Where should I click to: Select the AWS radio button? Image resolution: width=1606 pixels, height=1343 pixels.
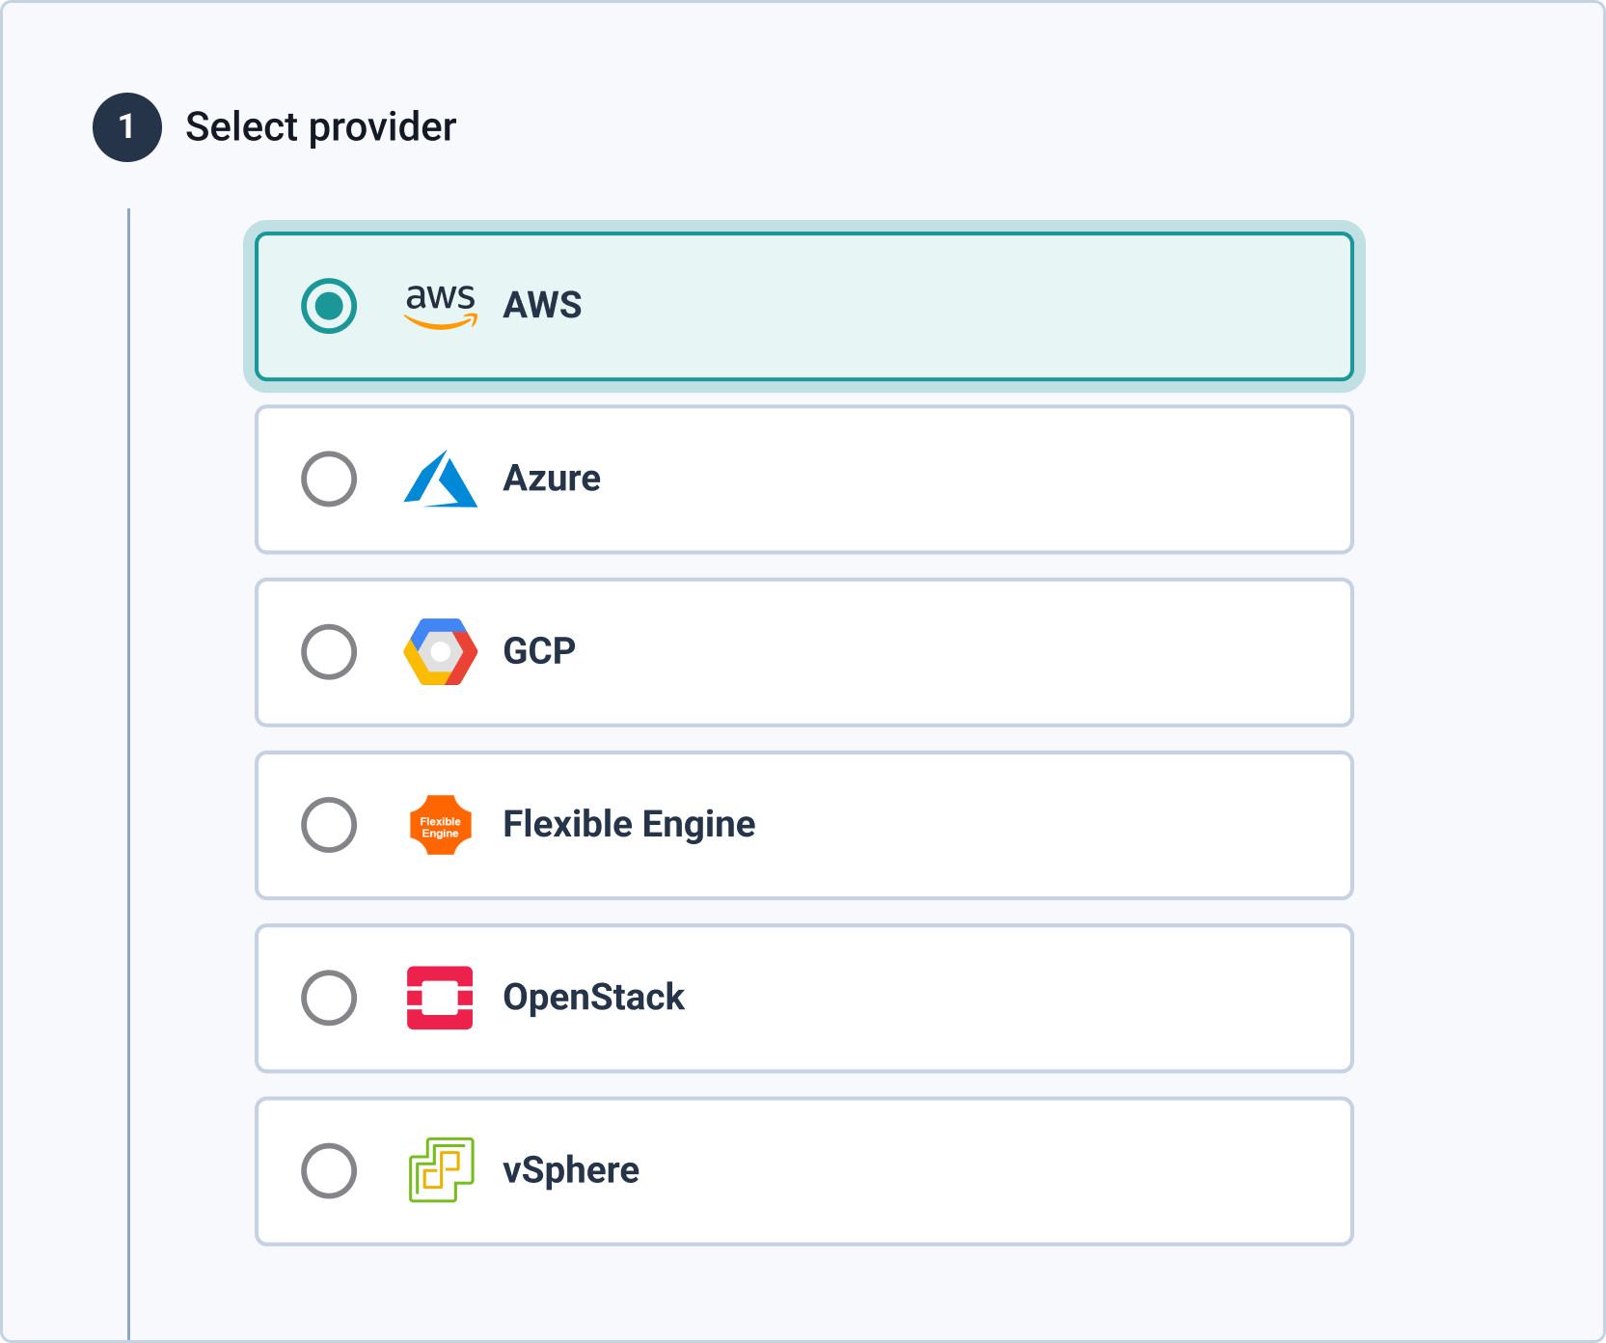pyautogui.click(x=329, y=306)
